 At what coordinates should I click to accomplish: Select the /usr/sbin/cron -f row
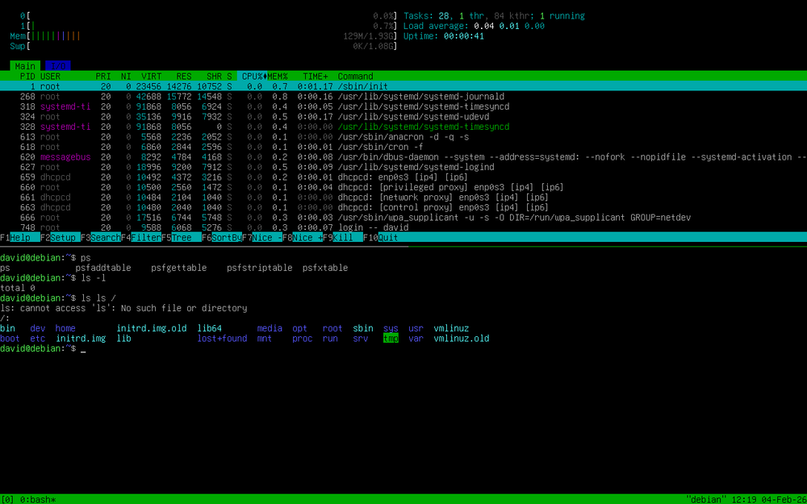[403, 147]
